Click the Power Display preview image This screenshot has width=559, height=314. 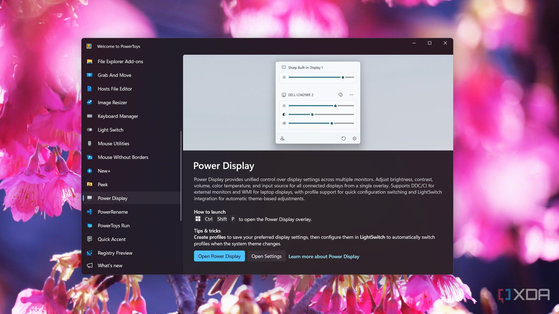pyautogui.click(x=318, y=103)
